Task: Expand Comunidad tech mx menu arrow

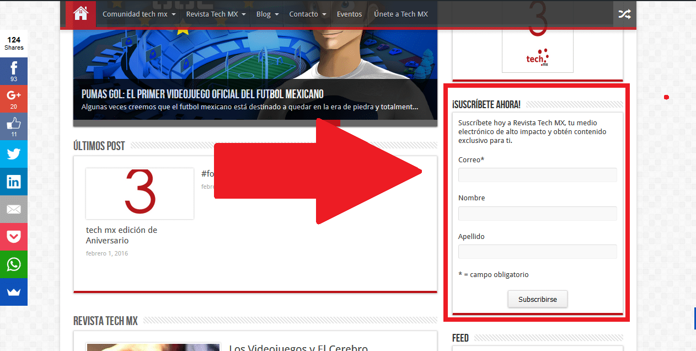Action: pyautogui.click(x=174, y=14)
